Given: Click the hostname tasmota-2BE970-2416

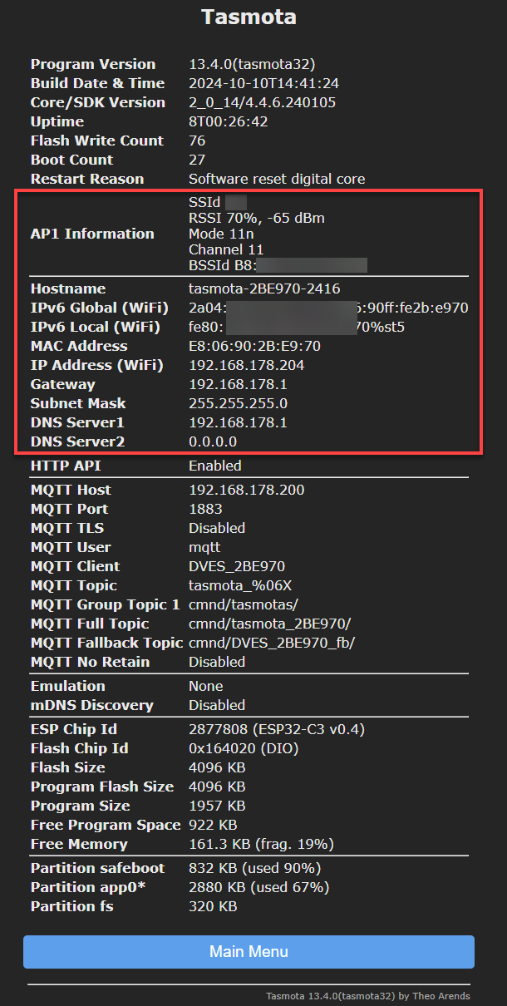Looking at the screenshot, I should point(264,288).
